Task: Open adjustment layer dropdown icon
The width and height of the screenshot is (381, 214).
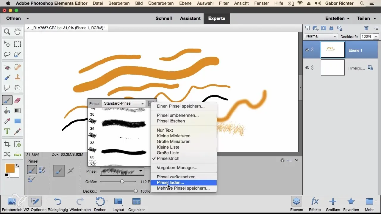Action: tap(316, 28)
